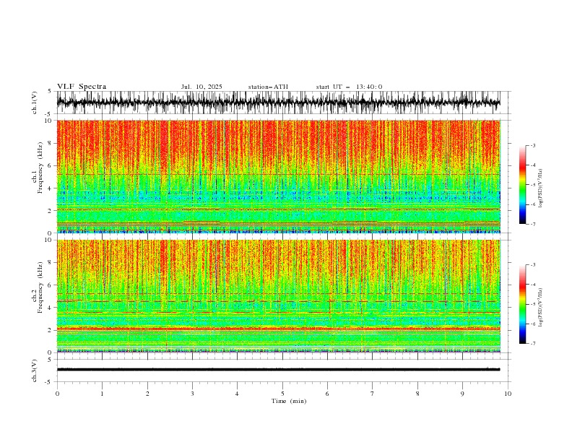The width and height of the screenshot is (572, 442).
Task: Click the "ch.1 Frequency (kHz)" axis label
Action: (x=38, y=168)
